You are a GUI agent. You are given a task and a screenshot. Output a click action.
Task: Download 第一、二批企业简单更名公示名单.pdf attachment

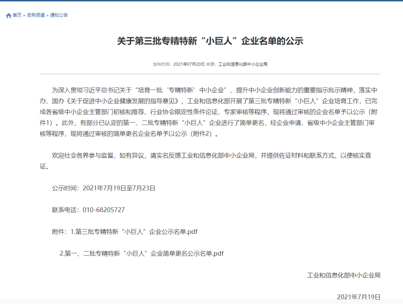click(x=144, y=254)
